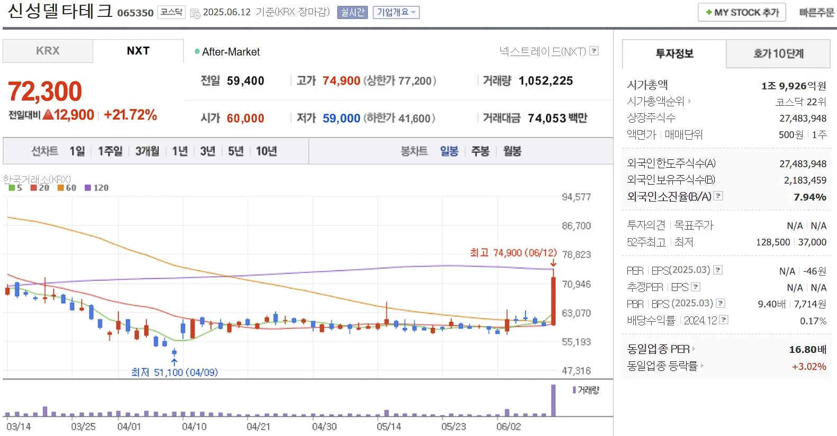837x436 pixels.
Task: Click the 목표주가 label
Action: pos(694,225)
